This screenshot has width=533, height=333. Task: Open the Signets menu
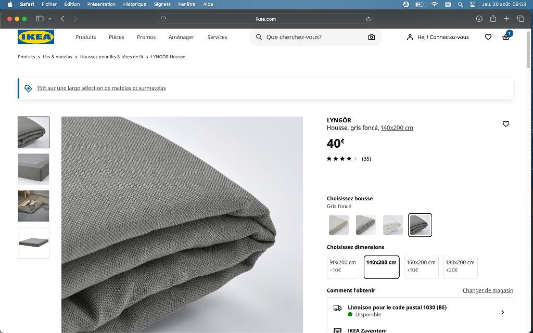pyautogui.click(x=162, y=4)
